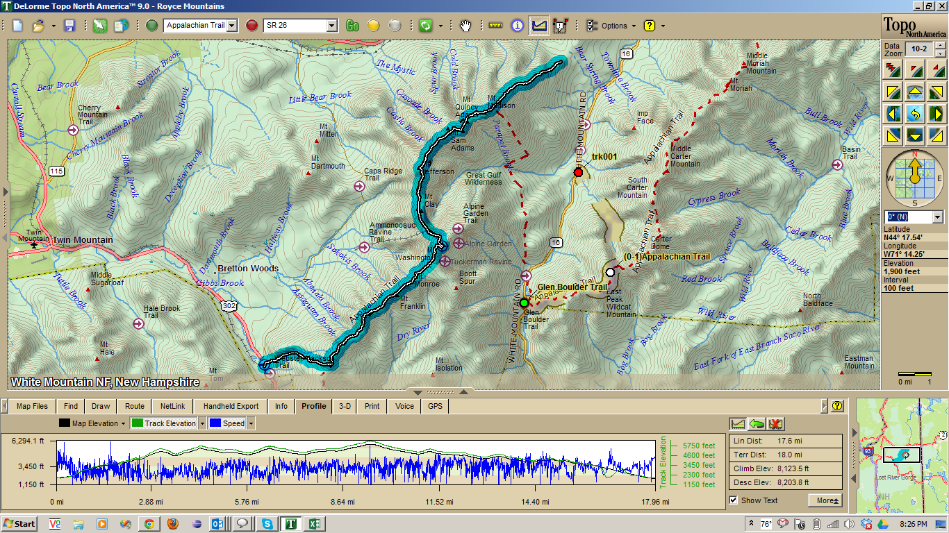Click the zoom-out-fully red arrows icon

[x=892, y=69]
